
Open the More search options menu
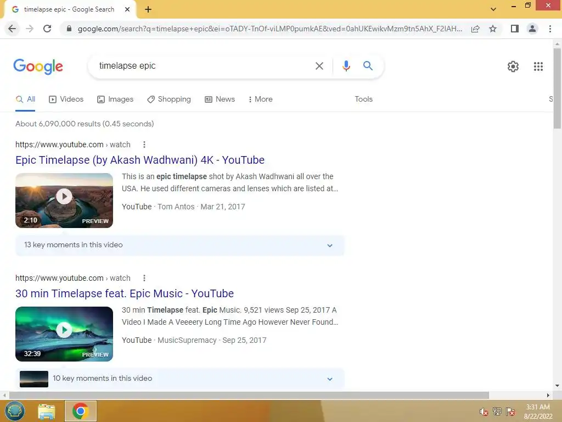pos(261,99)
